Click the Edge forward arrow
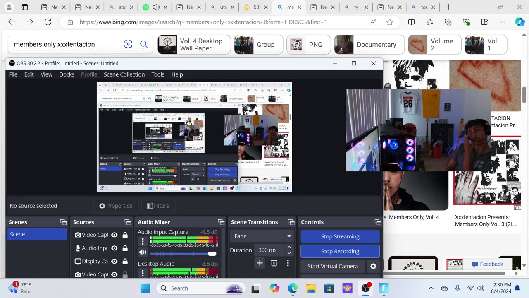 coord(30,22)
